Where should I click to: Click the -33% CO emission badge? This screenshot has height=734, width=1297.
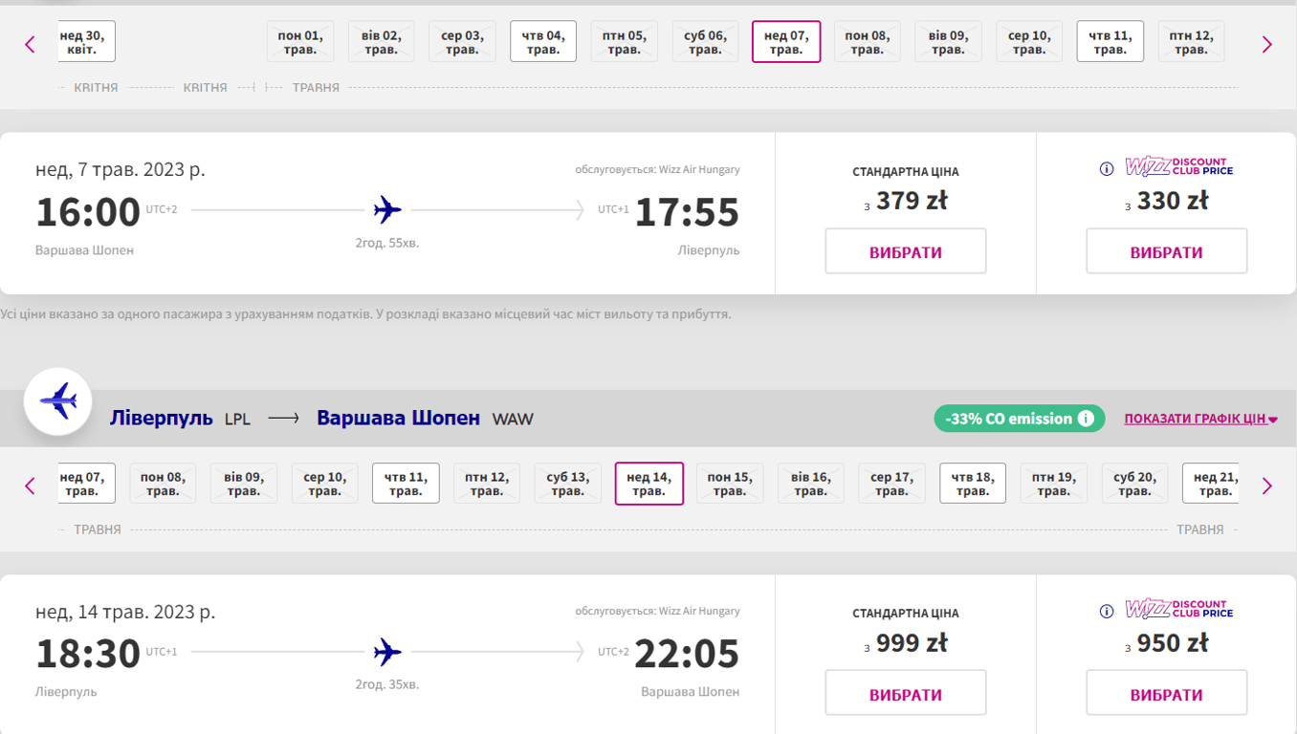click(1007, 419)
